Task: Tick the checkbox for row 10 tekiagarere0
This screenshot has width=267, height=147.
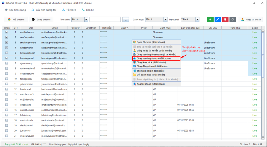Action: (7, 79)
